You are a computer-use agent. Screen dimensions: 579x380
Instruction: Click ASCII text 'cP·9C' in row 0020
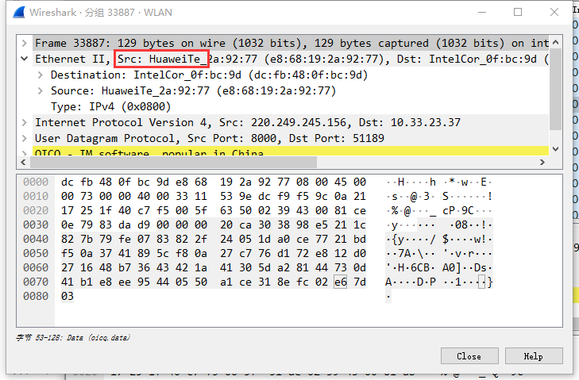pyautogui.click(x=458, y=210)
